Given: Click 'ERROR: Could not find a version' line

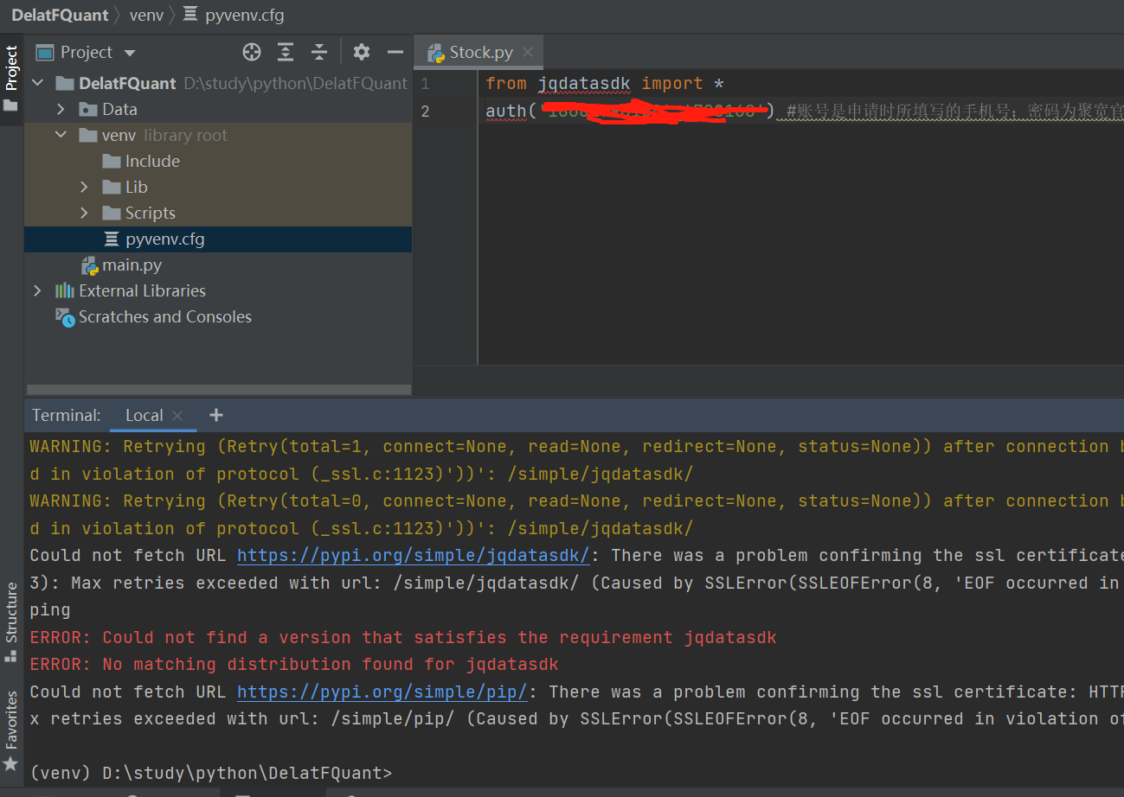Looking at the screenshot, I should pos(403,637).
